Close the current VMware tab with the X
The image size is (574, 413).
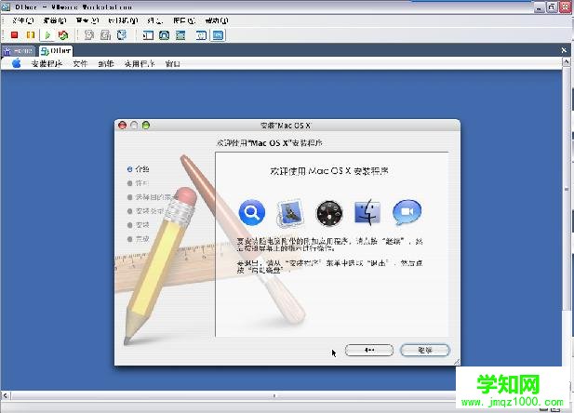tap(564, 50)
